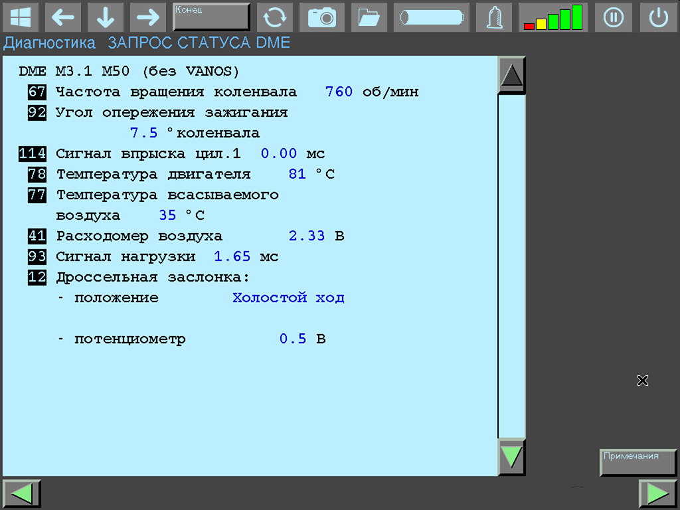Pause using the pause icon

[613, 17]
